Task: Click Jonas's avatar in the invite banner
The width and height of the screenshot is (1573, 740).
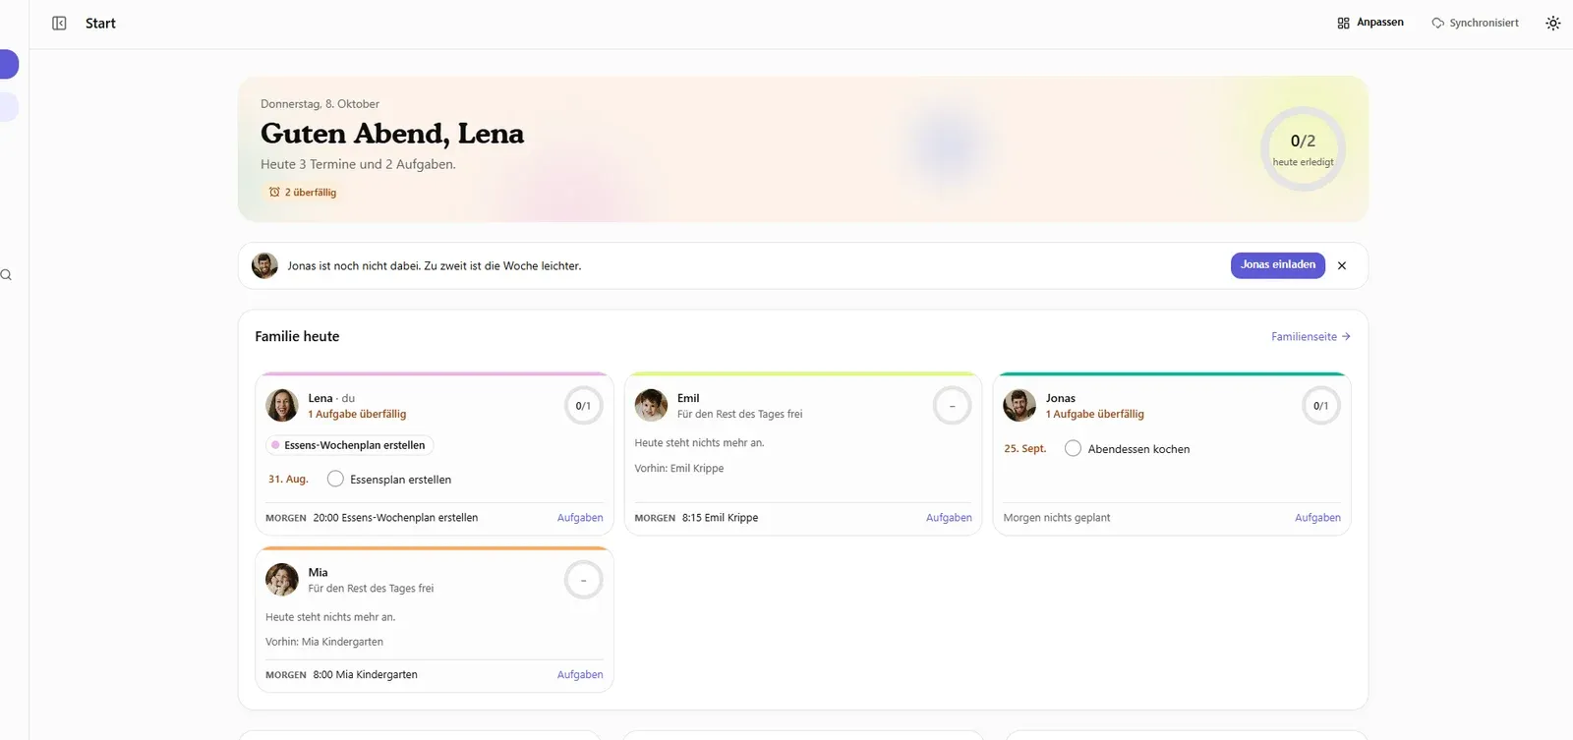Action: [264, 265]
